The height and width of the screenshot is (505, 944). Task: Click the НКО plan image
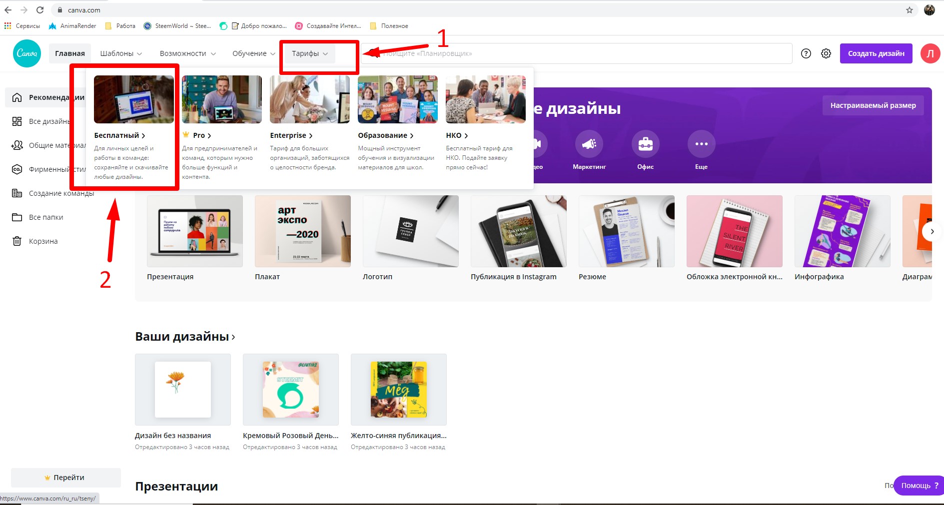[x=486, y=99]
